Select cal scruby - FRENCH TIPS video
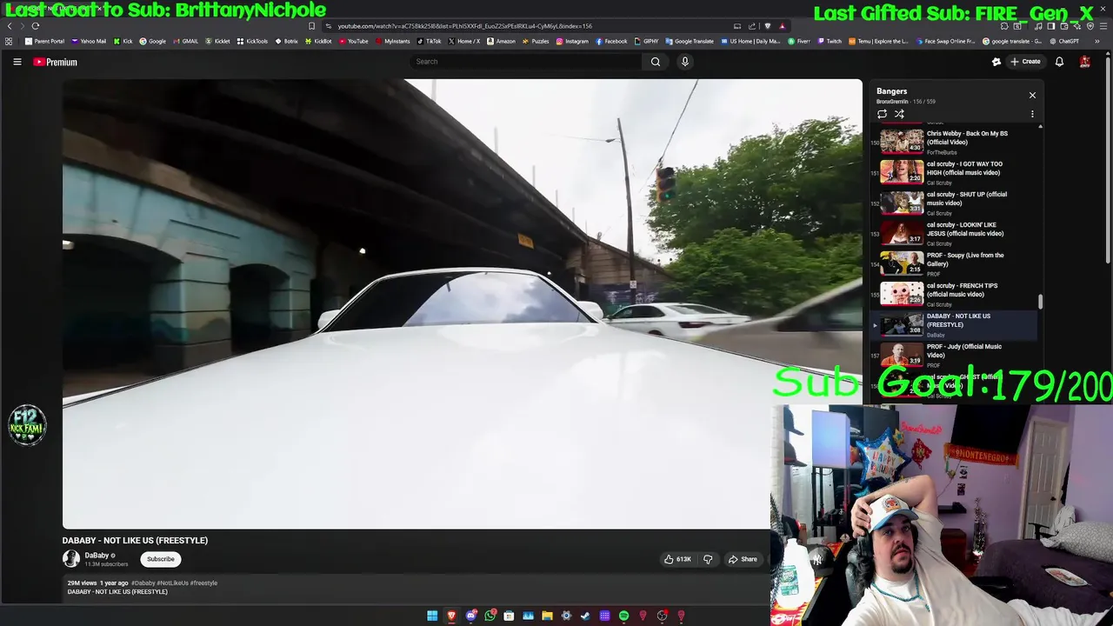Screen dimensions: 1113x626 954,294
